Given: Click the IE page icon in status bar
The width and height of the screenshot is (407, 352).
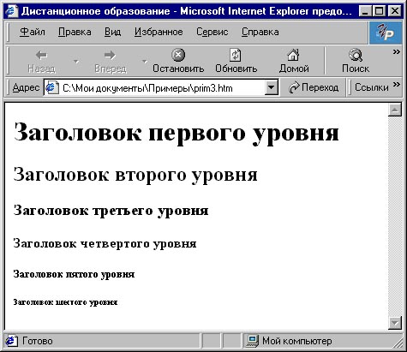Looking at the screenshot, I should [x=11, y=341].
